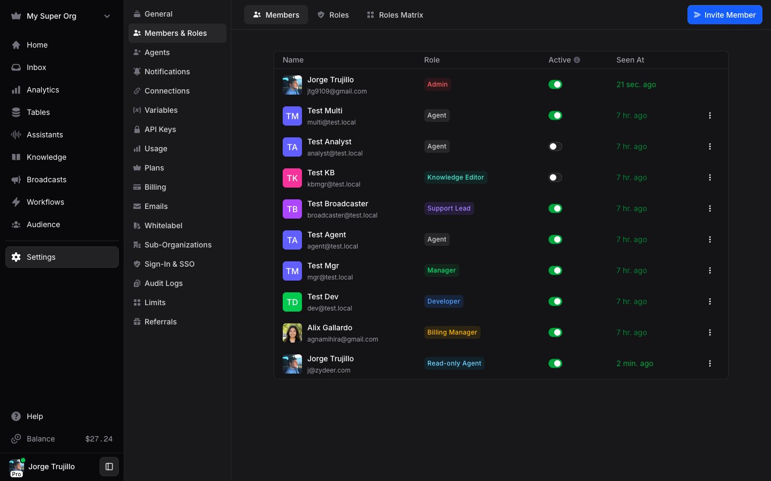Open the Whitelabel settings page
This screenshot has height=481, width=771.
click(177, 226)
